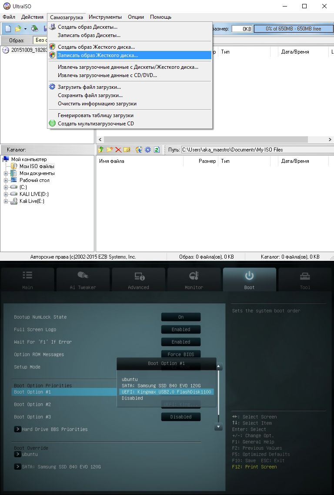
Task: Click the new folder icon in the catalog toolbar
Action: (x=110, y=150)
